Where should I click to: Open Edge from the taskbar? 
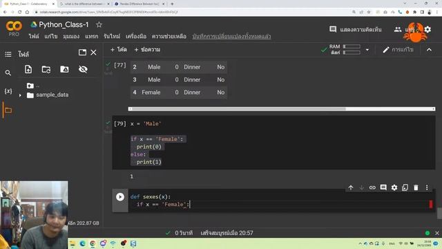(x=83, y=243)
